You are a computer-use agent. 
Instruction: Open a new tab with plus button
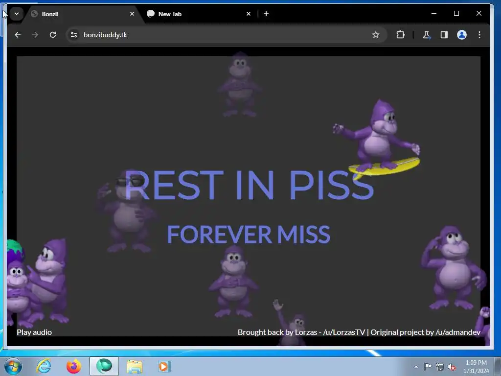click(x=266, y=14)
